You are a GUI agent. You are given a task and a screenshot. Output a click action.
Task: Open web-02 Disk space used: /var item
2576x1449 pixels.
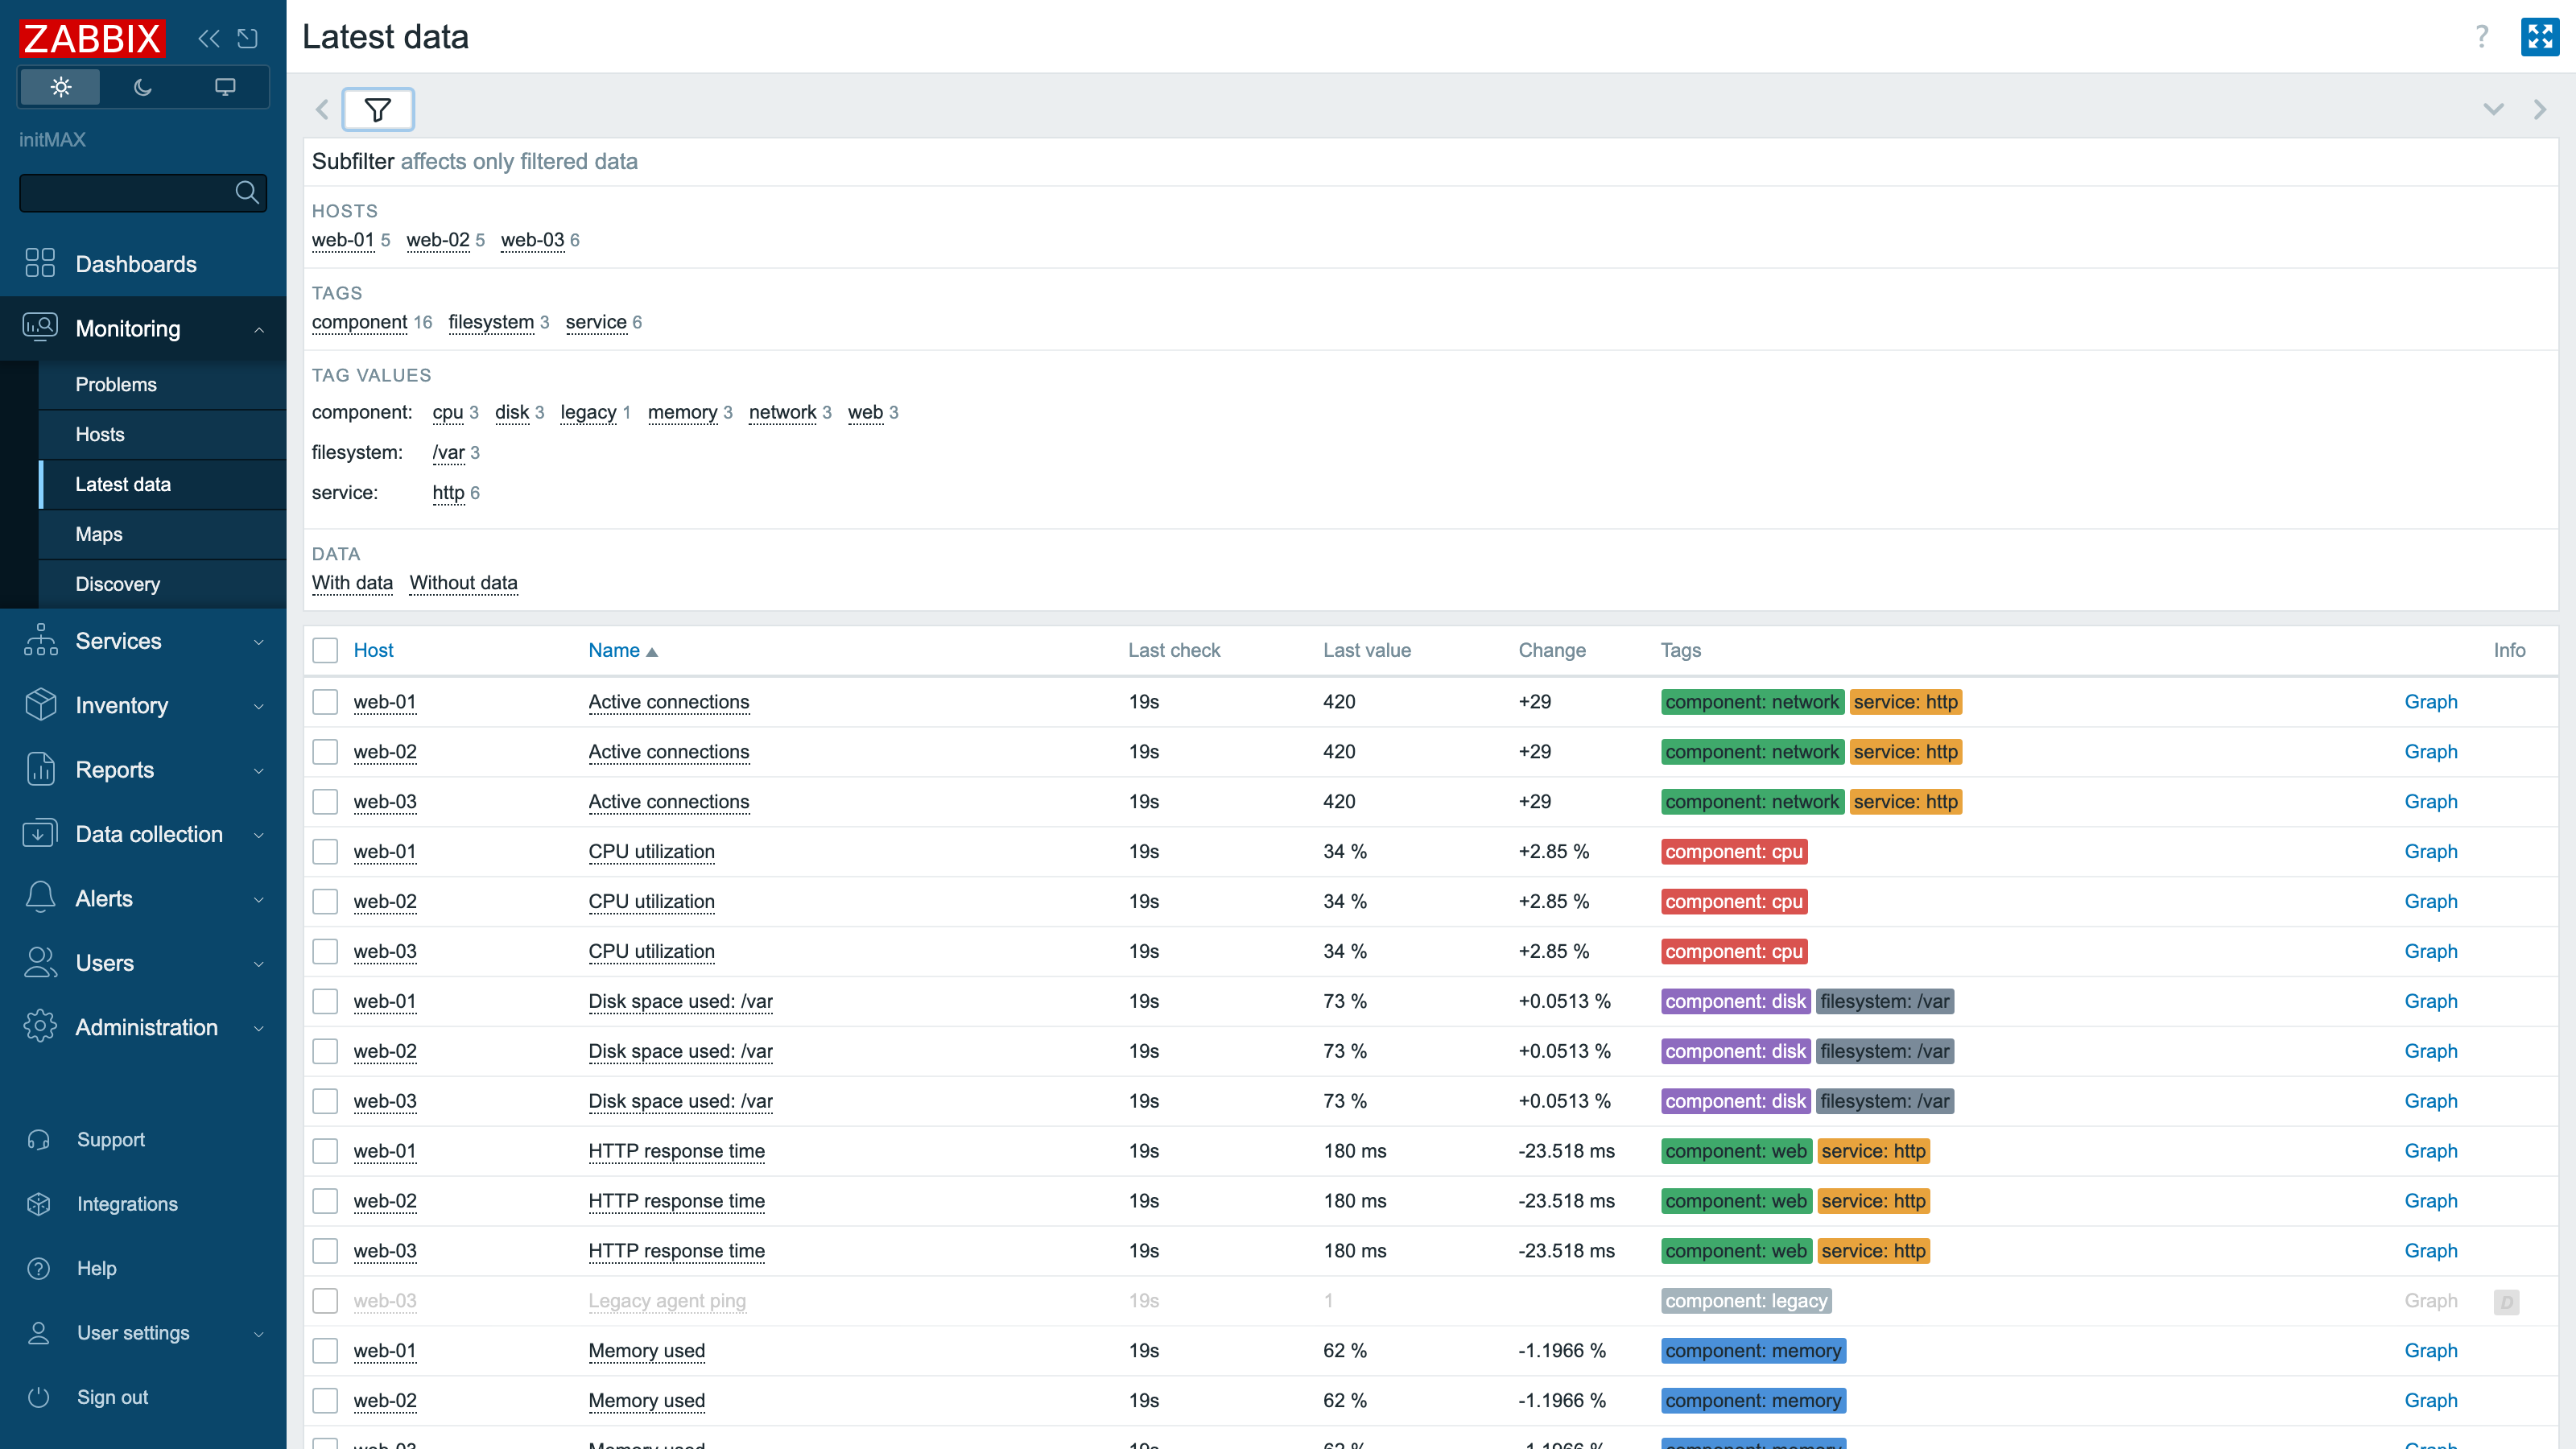click(x=680, y=1051)
